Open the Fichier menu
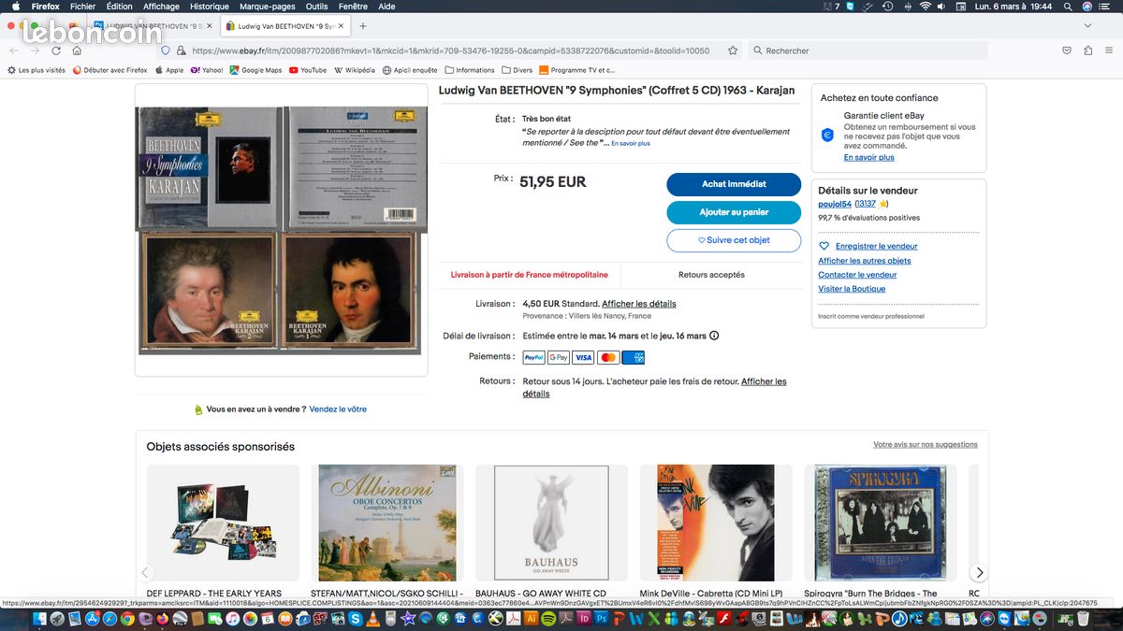The height and width of the screenshot is (631, 1123). tap(82, 6)
